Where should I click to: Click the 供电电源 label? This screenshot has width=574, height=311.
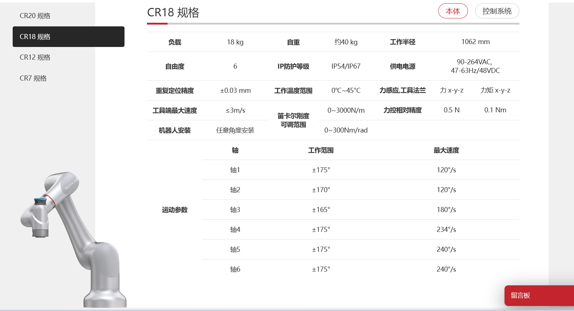tap(403, 66)
